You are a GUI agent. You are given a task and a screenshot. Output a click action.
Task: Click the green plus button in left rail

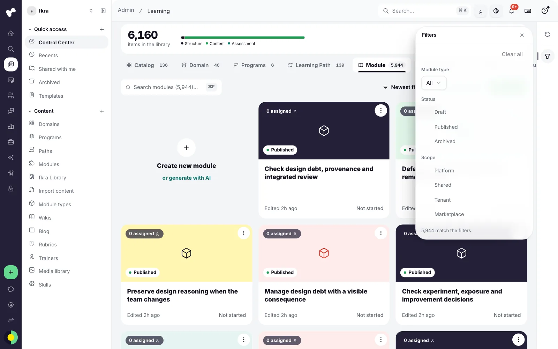[11, 272]
